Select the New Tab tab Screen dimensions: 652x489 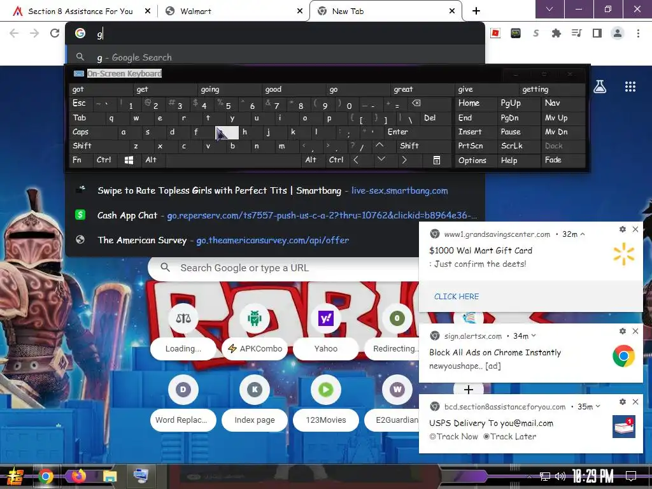[x=385, y=11]
